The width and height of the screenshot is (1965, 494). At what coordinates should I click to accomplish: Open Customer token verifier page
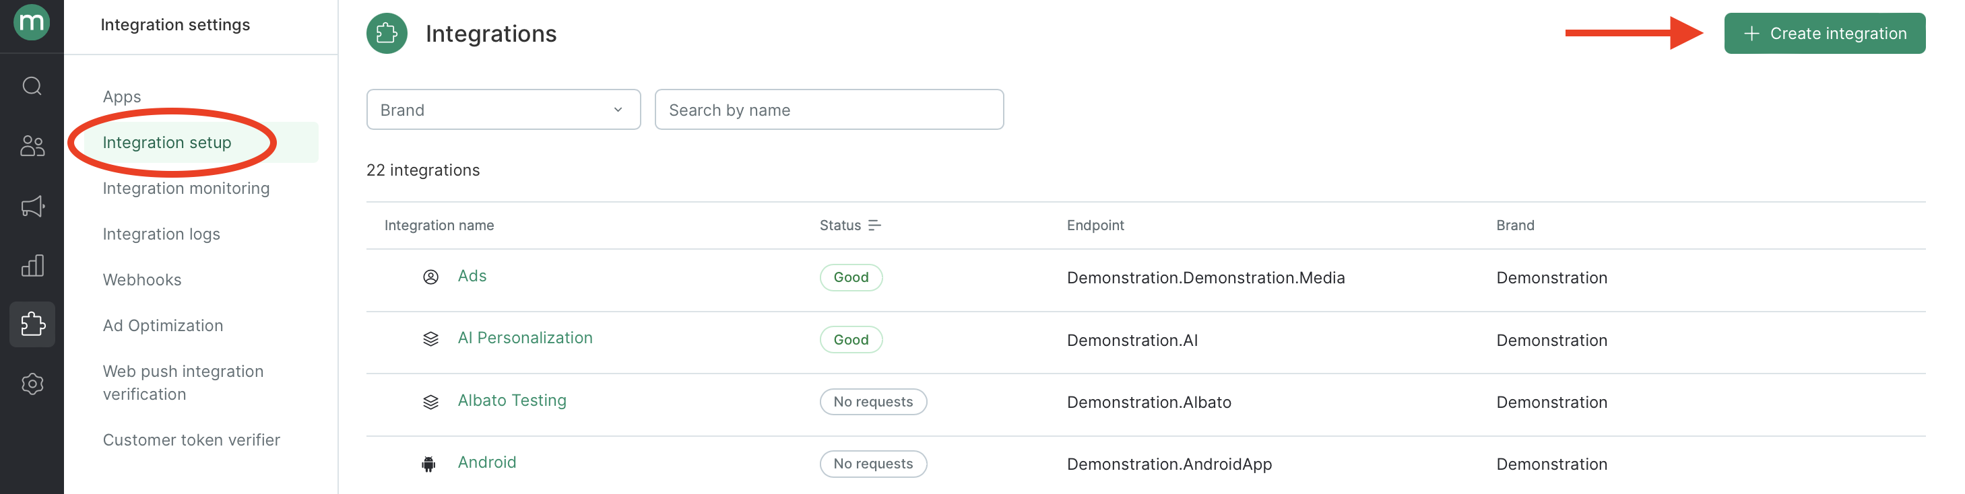(191, 440)
